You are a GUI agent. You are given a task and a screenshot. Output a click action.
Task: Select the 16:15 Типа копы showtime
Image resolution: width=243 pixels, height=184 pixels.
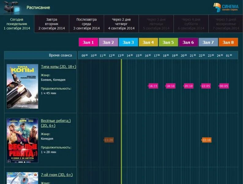(153, 86)
